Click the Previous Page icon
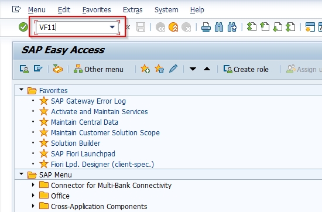 pyautogui.click(x=265, y=27)
